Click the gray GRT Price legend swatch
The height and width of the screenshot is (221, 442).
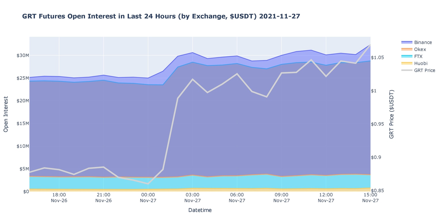coord(407,71)
